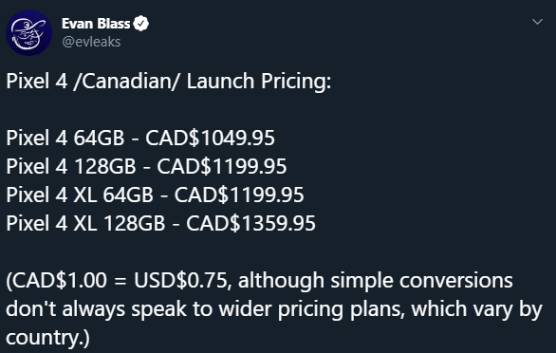Select the Pixel 4 128GB label
The image size is (556, 353).
[71, 167]
